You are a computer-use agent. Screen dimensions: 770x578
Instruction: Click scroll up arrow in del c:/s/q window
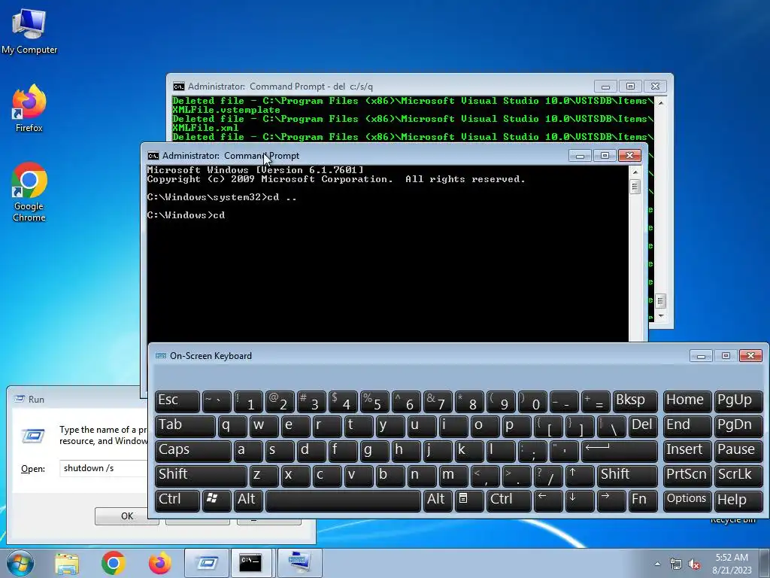pyautogui.click(x=660, y=102)
